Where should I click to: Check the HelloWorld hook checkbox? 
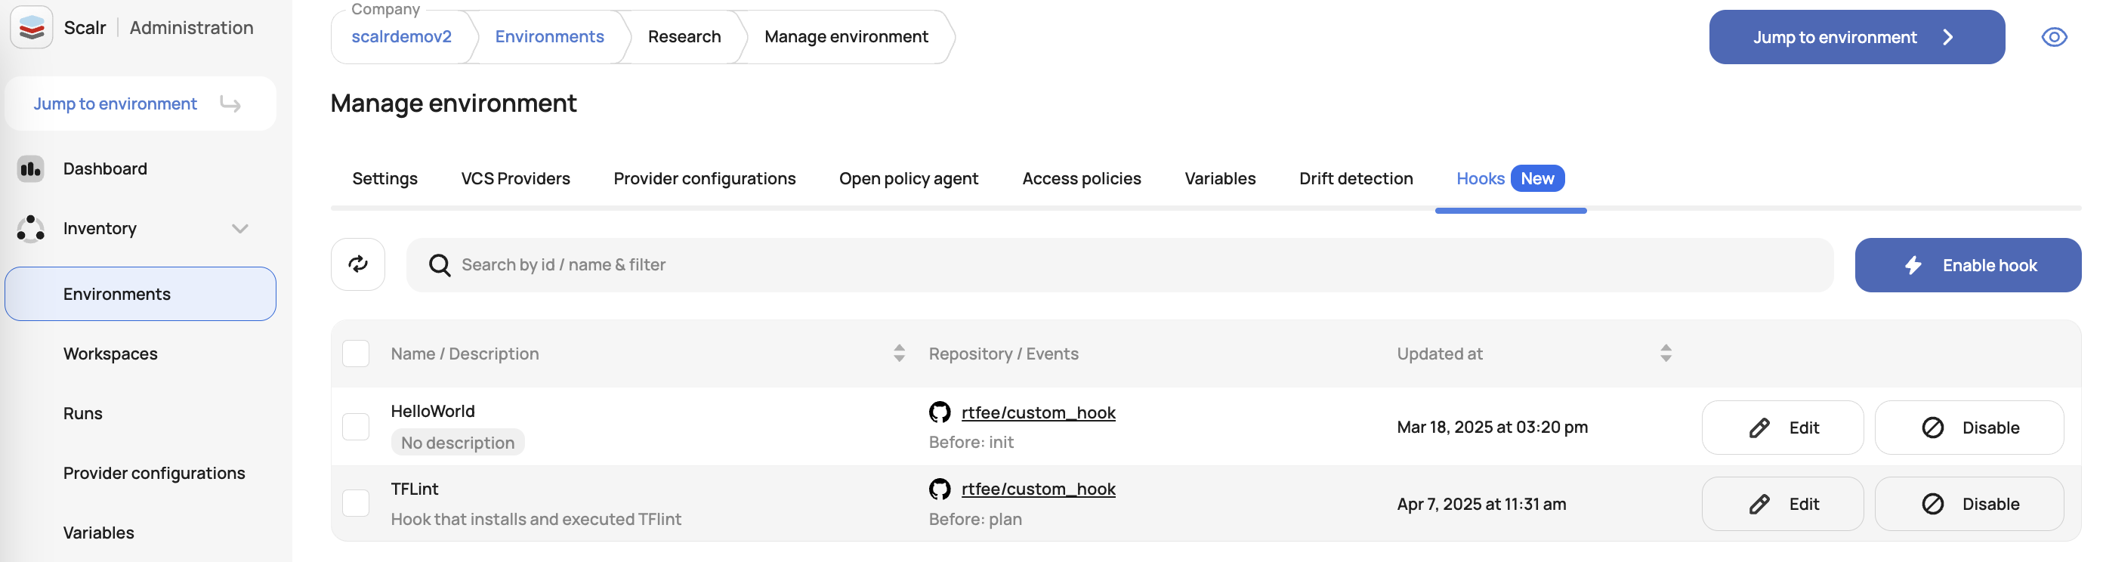(356, 426)
